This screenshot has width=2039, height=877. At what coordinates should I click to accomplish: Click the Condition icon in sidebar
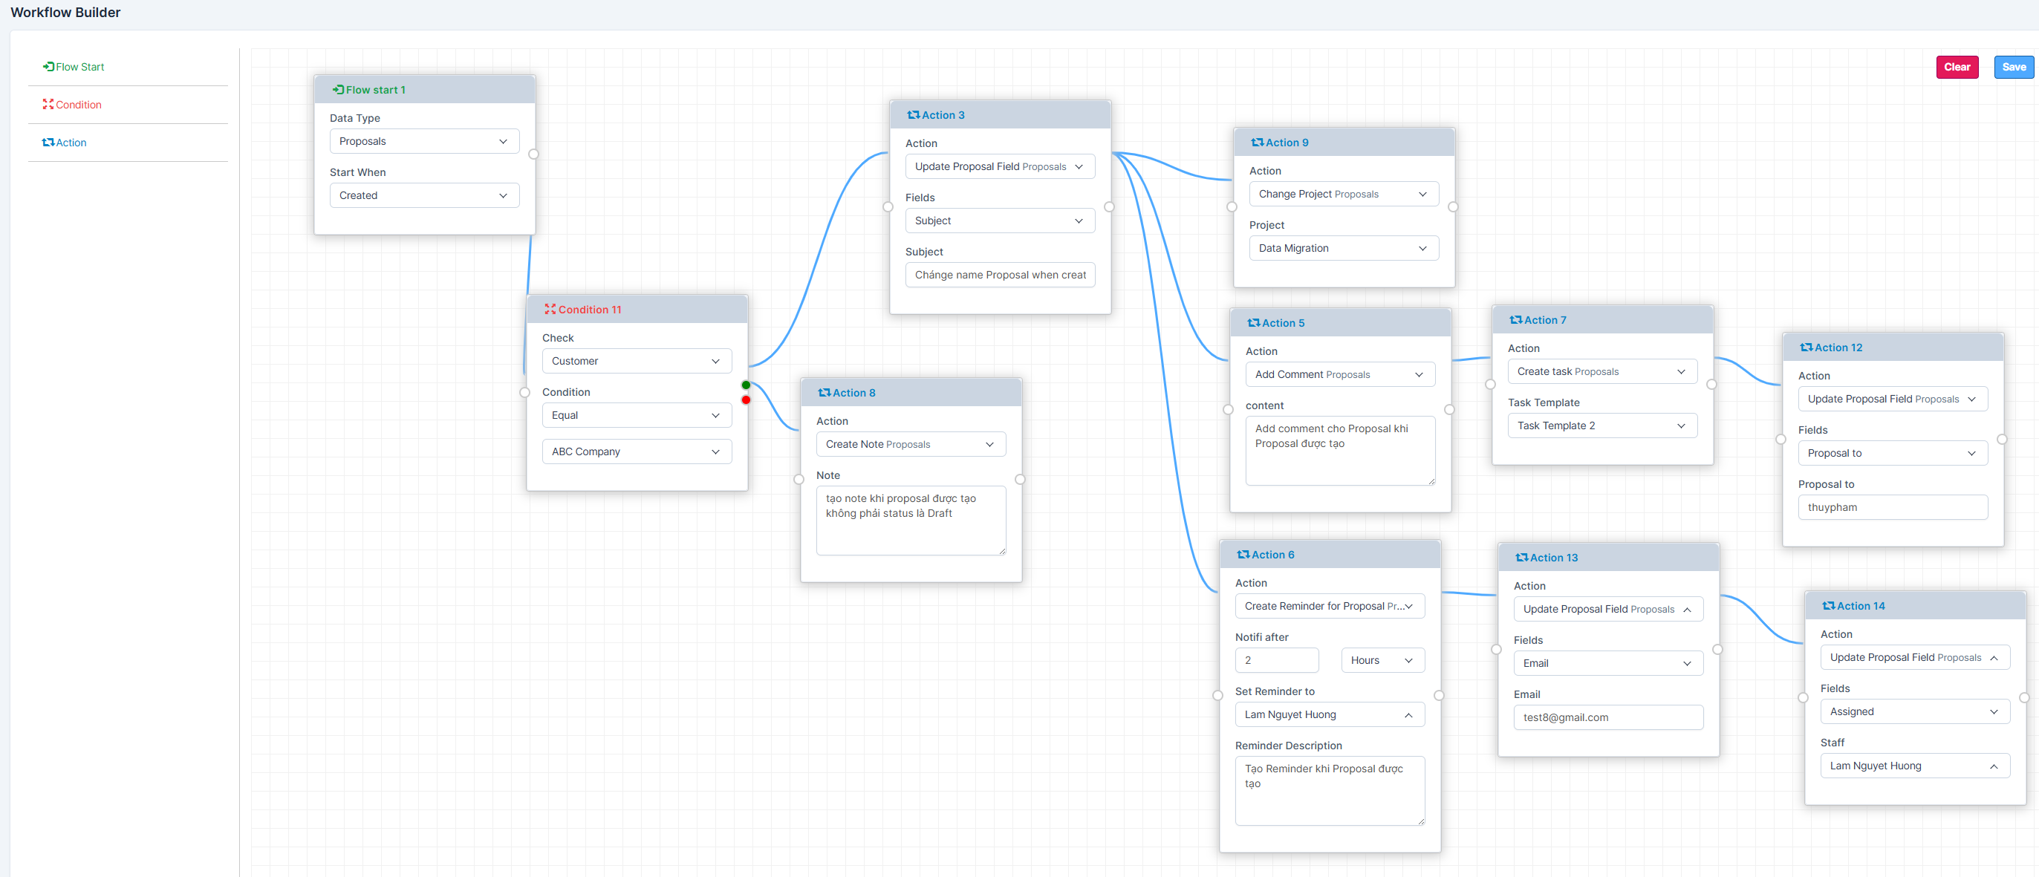click(48, 105)
